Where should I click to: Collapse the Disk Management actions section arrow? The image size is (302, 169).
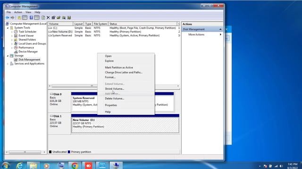[x=220, y=29]
